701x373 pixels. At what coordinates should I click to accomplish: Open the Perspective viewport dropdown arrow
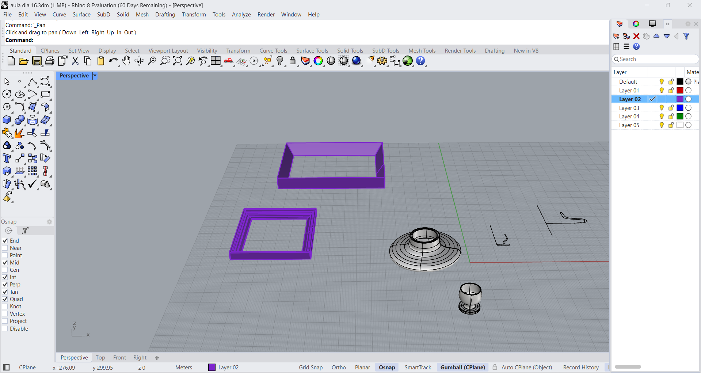point(95,76)
